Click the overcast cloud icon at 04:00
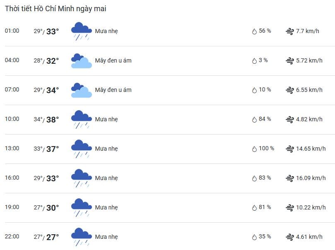This screenshot has width=335, height=250. point(82,61)
